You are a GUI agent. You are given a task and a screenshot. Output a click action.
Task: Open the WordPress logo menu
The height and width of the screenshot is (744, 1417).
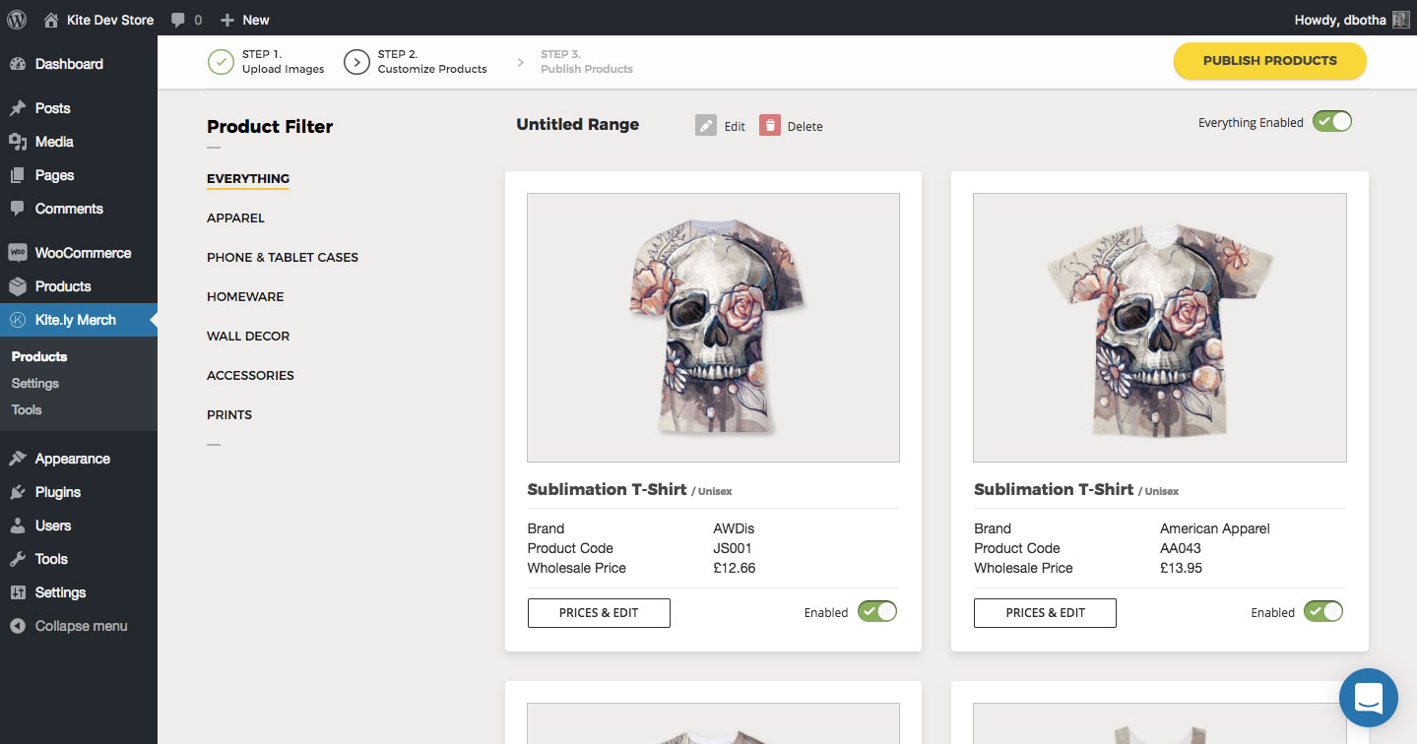[17, 19]
